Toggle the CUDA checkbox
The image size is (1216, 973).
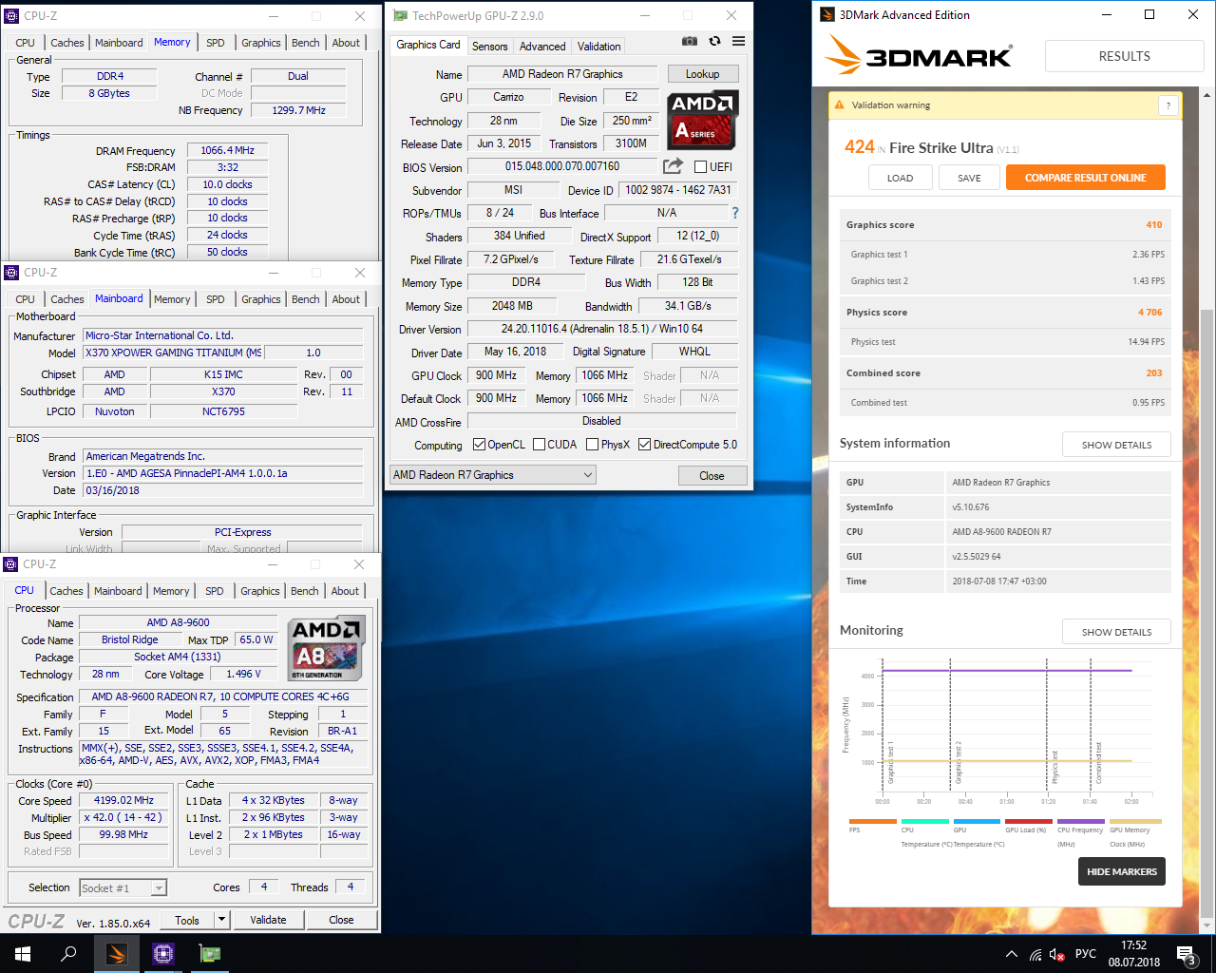click(539, 445)
